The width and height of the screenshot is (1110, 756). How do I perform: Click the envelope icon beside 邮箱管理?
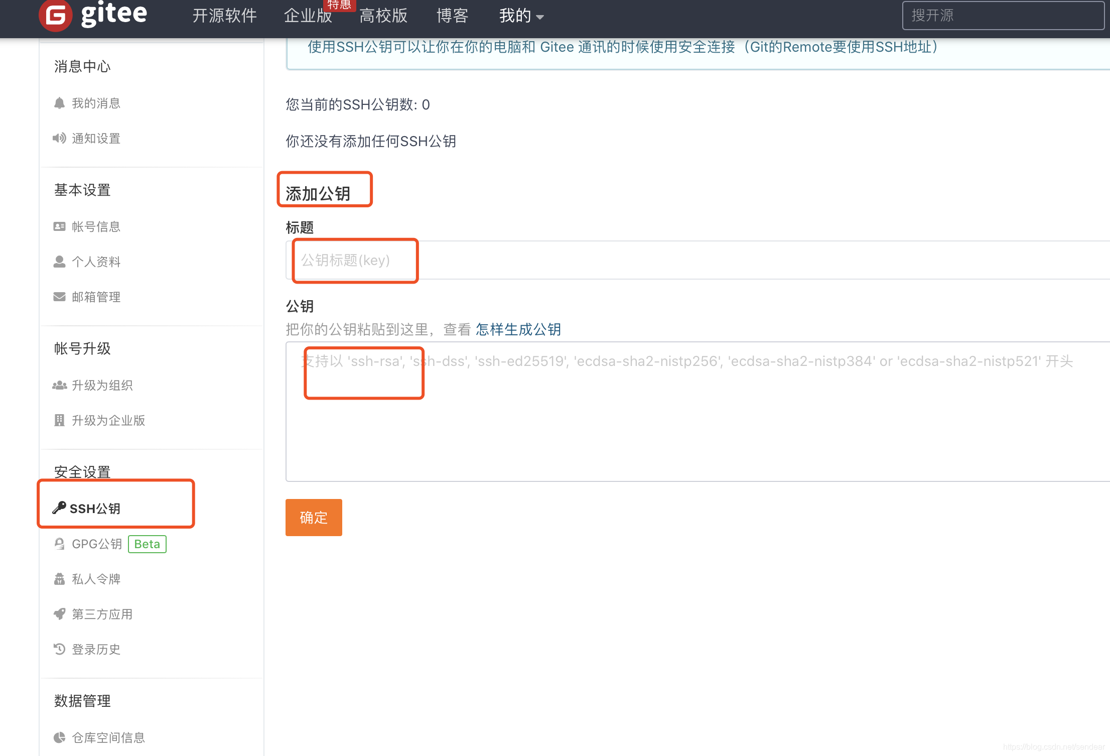pos(59,297)
